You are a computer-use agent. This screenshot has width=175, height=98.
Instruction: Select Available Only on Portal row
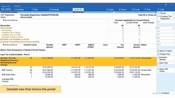pyautogui.click(x=78, y=35)
